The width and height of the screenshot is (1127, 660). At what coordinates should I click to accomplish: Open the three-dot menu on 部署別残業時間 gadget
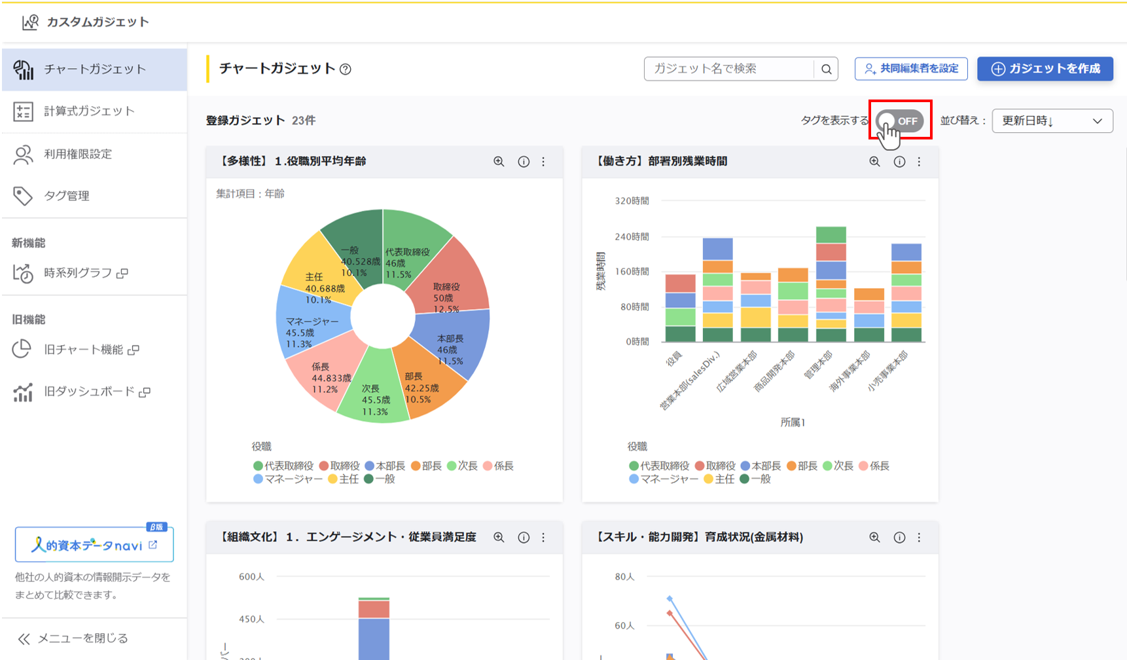(919, 162)
